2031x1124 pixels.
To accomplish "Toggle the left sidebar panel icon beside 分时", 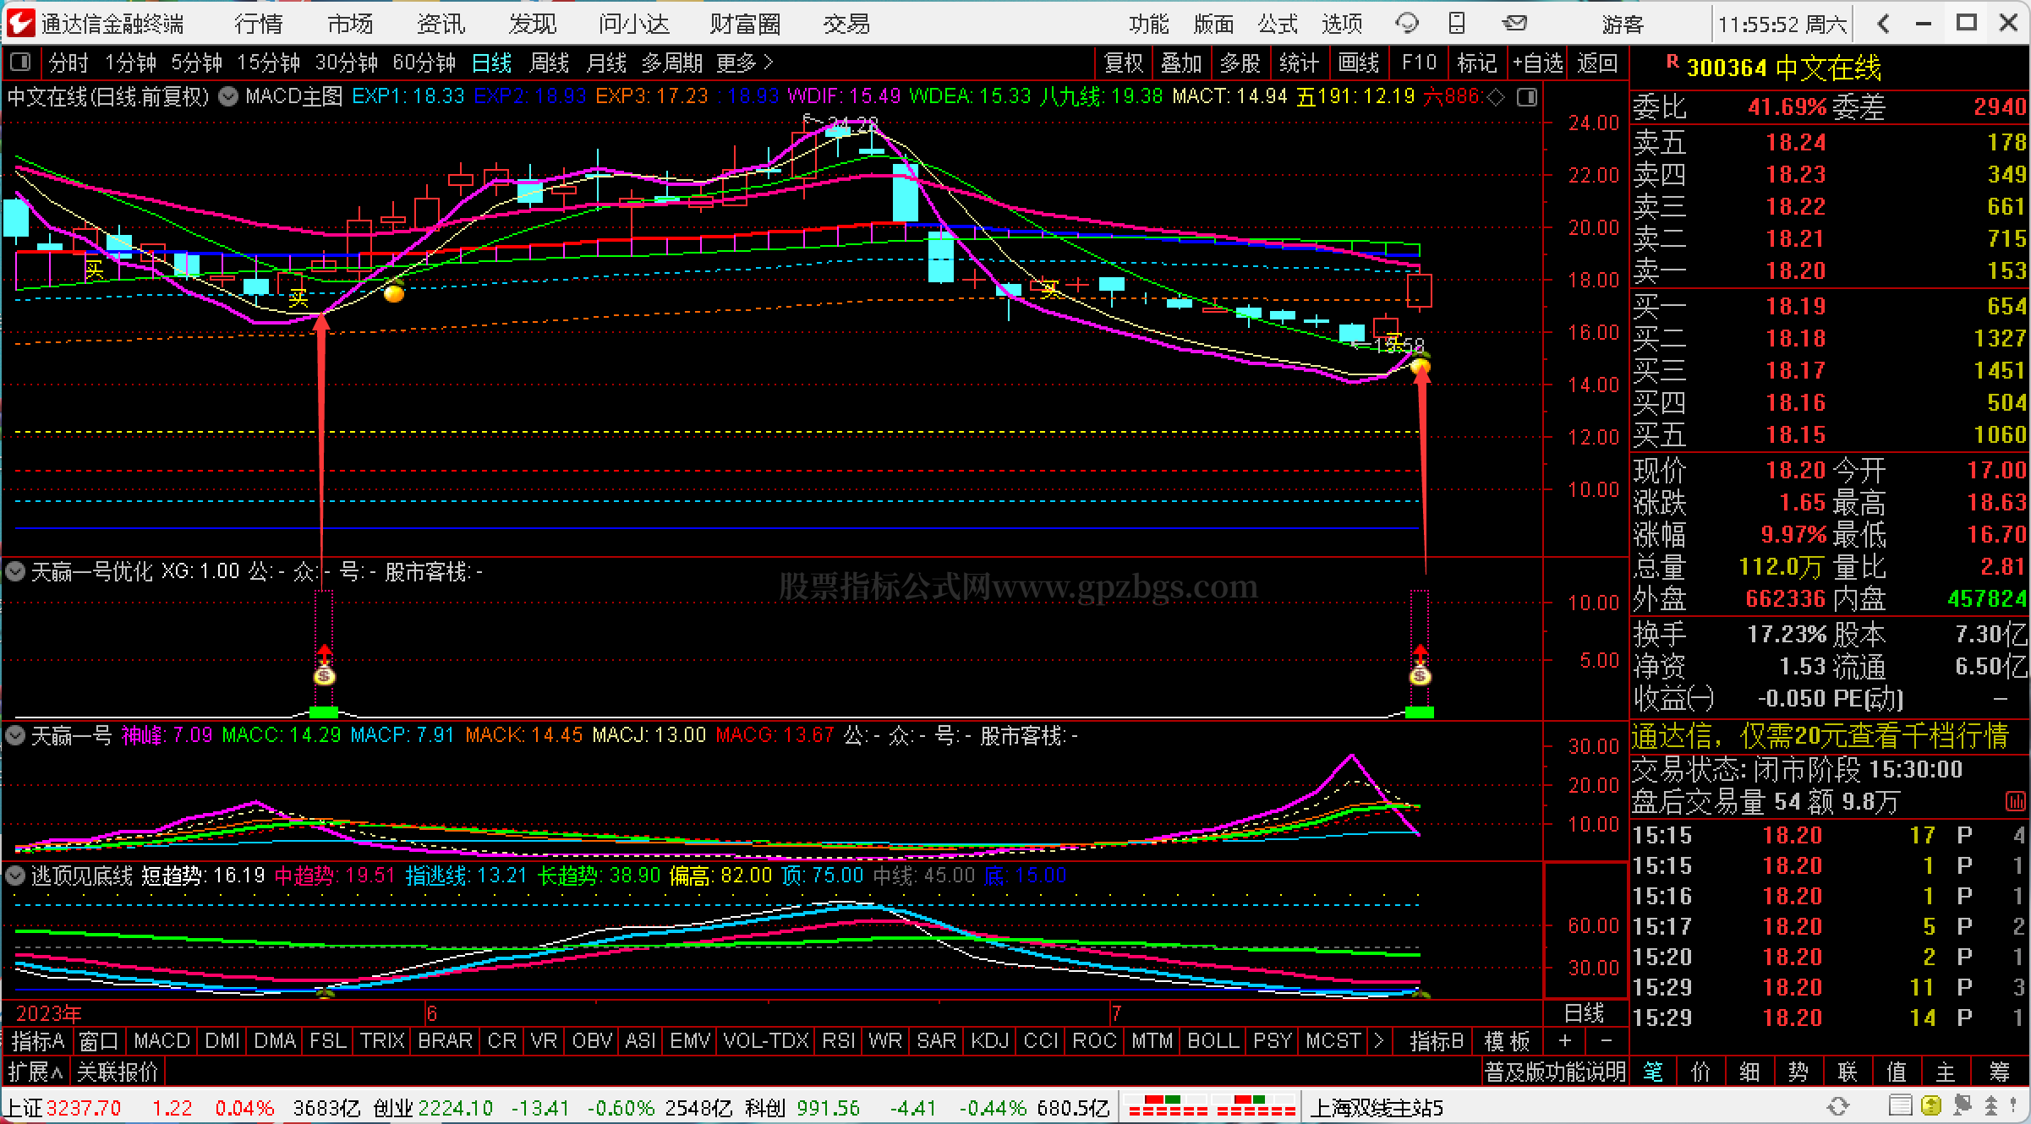I will (x=20, y=63).
